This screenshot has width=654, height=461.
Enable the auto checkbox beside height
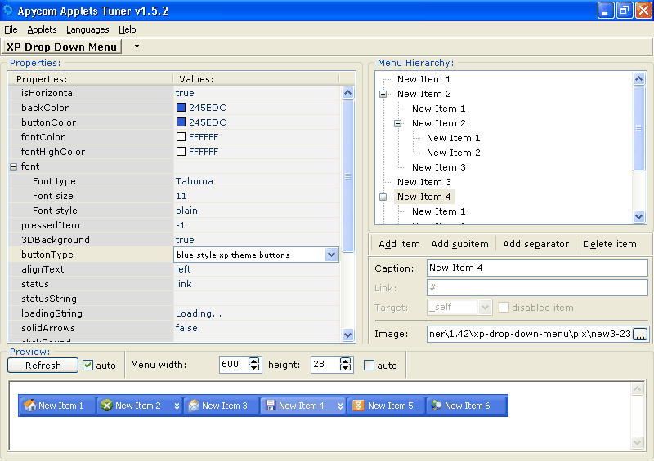point(369,365)
